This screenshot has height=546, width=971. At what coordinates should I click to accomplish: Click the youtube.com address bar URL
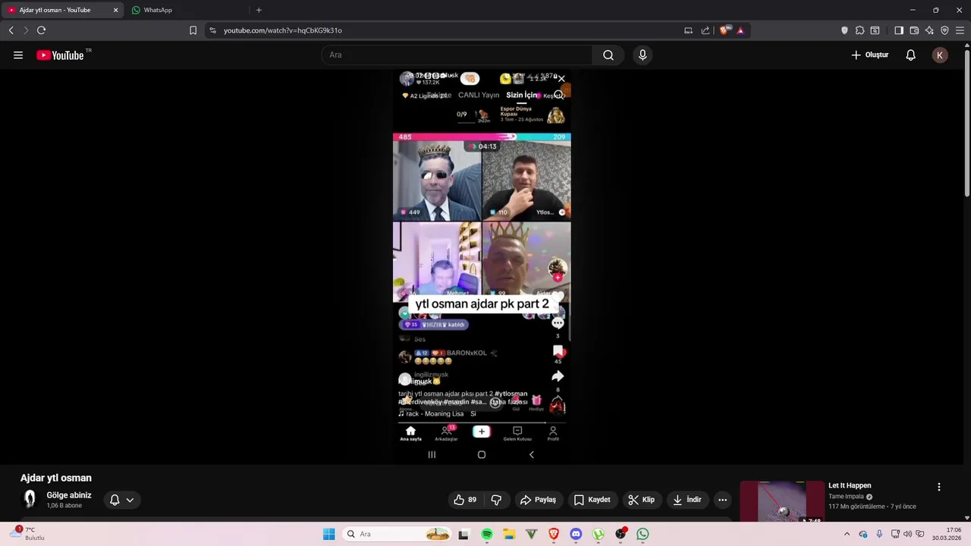(283, 30)
